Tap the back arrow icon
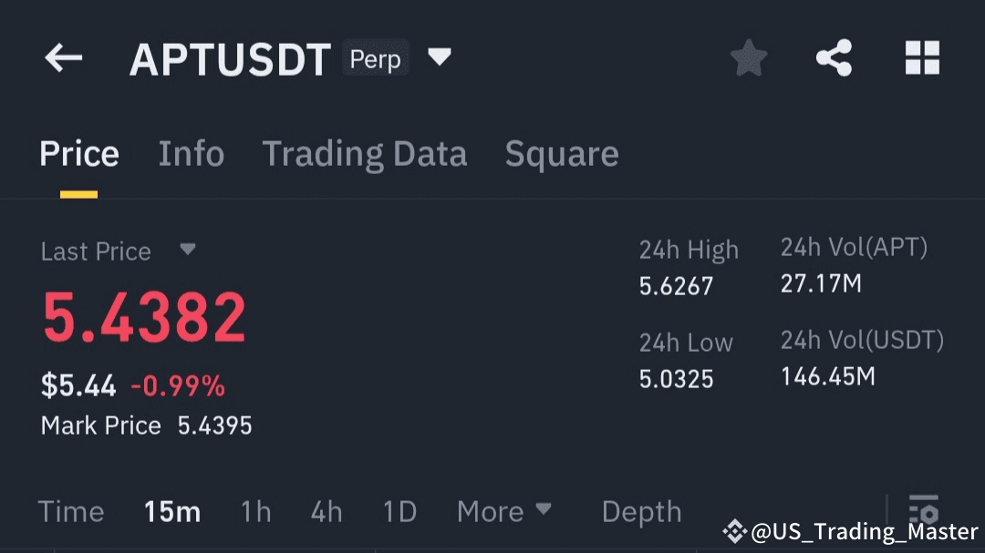The image size is (985, 553). pos(64,59)
